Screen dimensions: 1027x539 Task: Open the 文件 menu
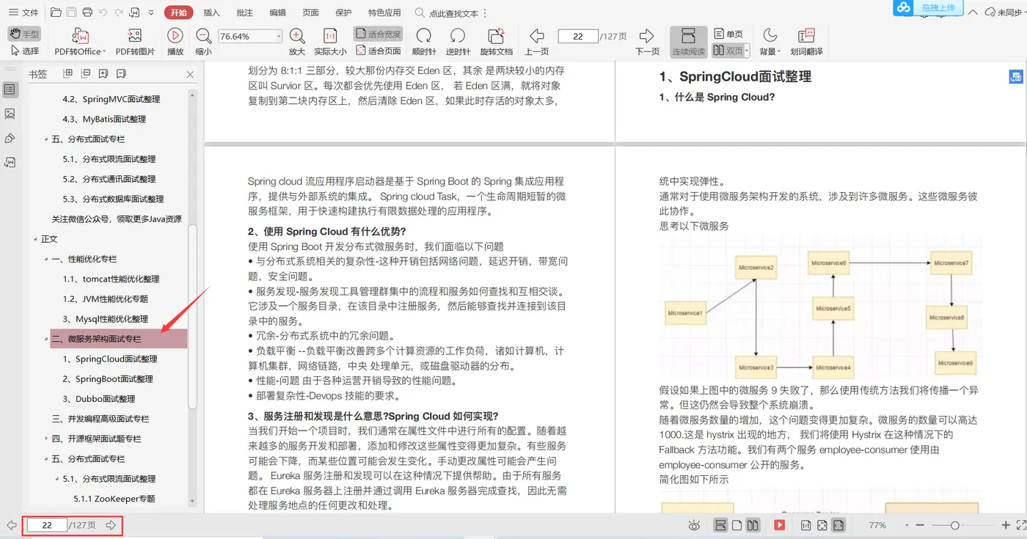point(23,12)
